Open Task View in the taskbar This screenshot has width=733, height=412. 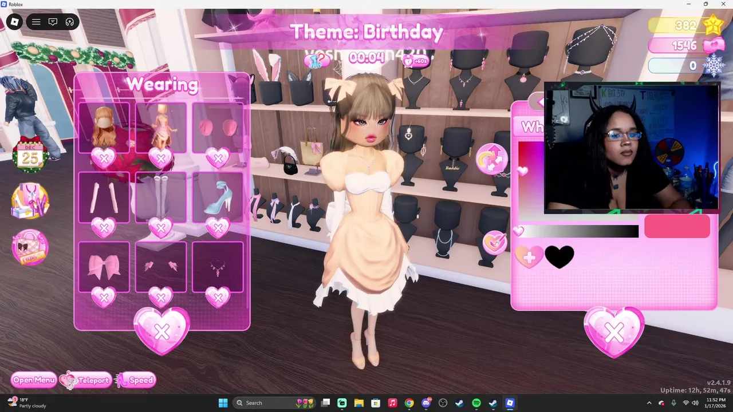325,403
